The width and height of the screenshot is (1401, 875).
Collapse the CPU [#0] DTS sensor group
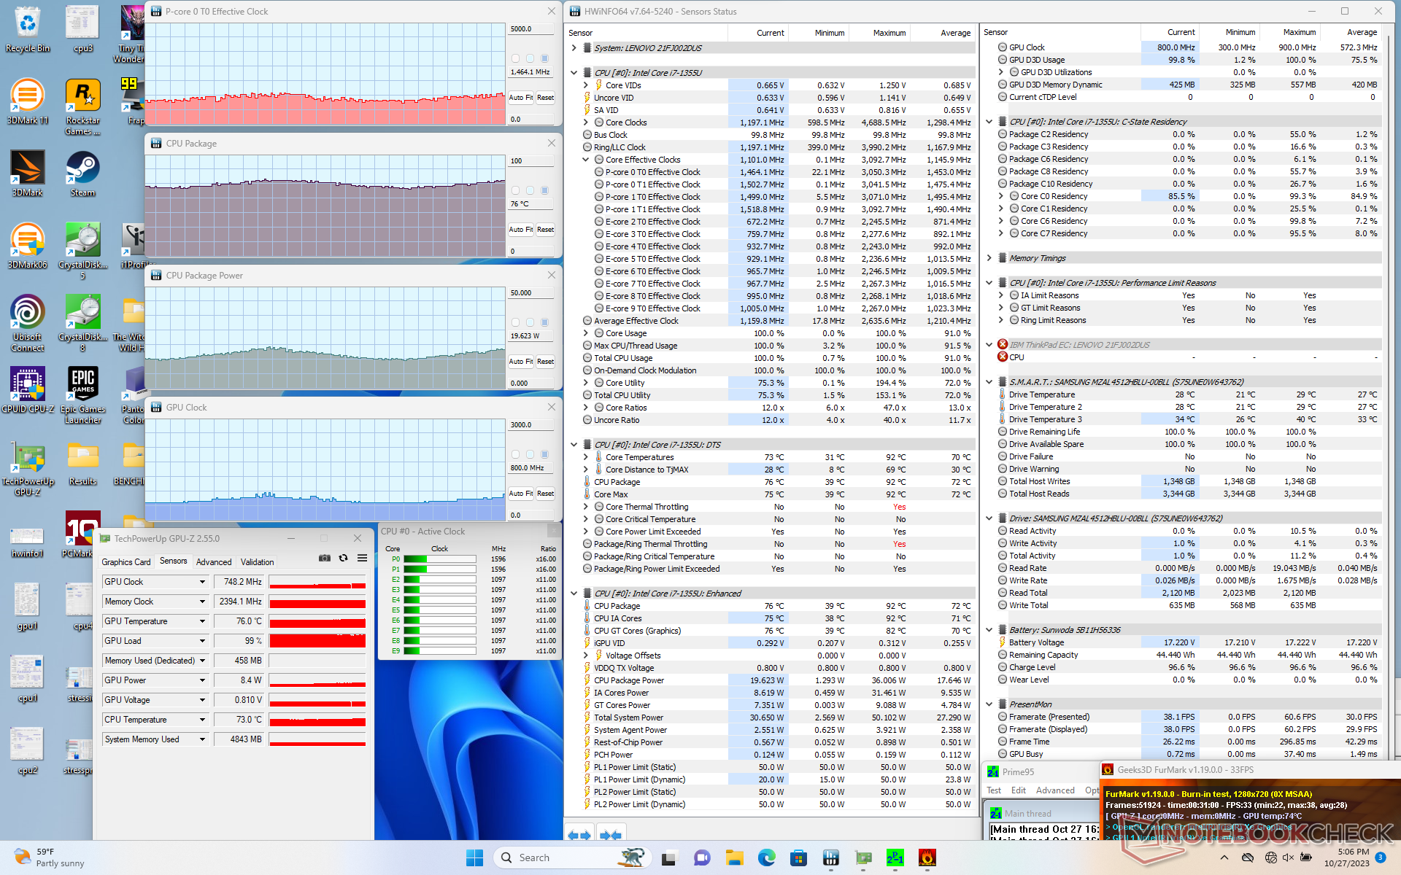tap(574, 445)
